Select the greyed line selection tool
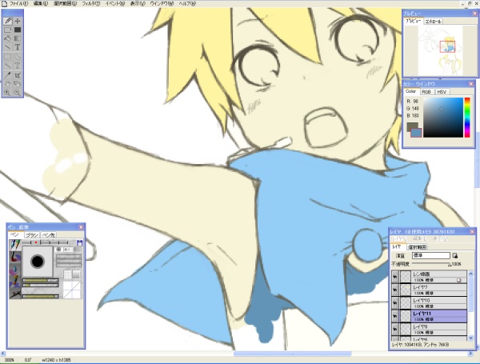Viewport: 480px width, 364px height. [x=8, y=66]
